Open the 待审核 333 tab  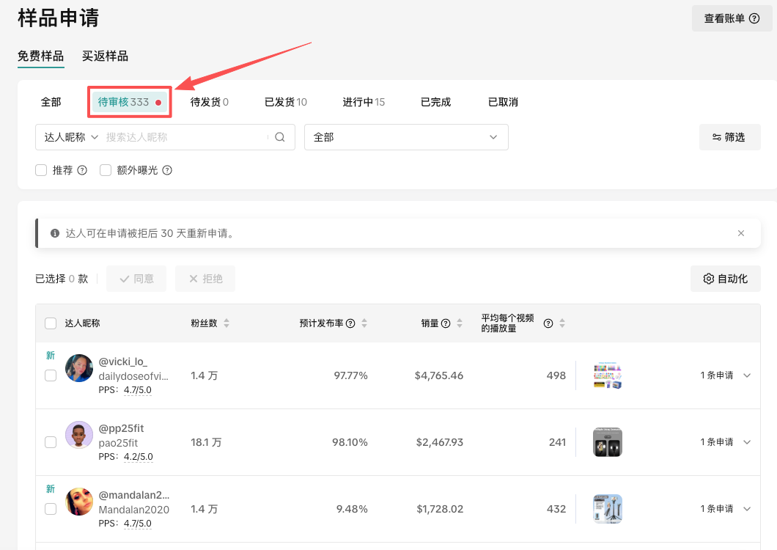129,102
